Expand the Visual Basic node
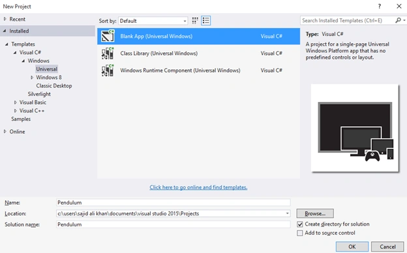 [15, 103]
